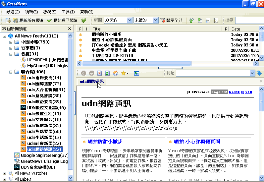Stop page loading with red X icon
The image size is (264, 182).
point(99,73)
